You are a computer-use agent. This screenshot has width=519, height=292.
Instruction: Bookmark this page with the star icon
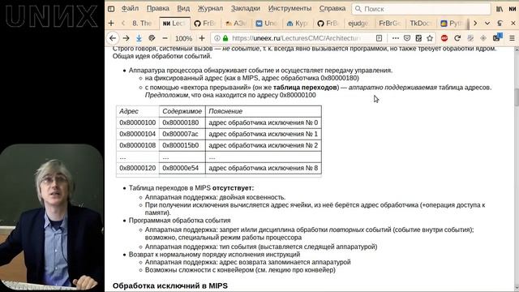[x=430, y=38]
